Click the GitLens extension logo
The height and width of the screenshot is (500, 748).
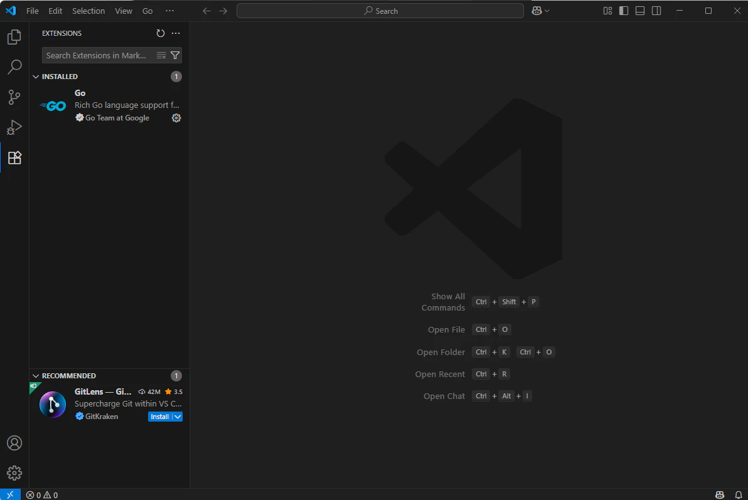click(x=53, y=405)
